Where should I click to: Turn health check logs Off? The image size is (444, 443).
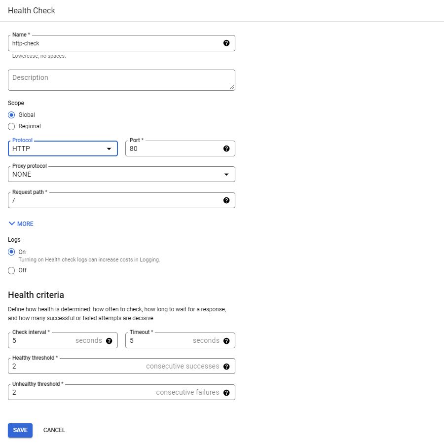[x=12, y=270]
